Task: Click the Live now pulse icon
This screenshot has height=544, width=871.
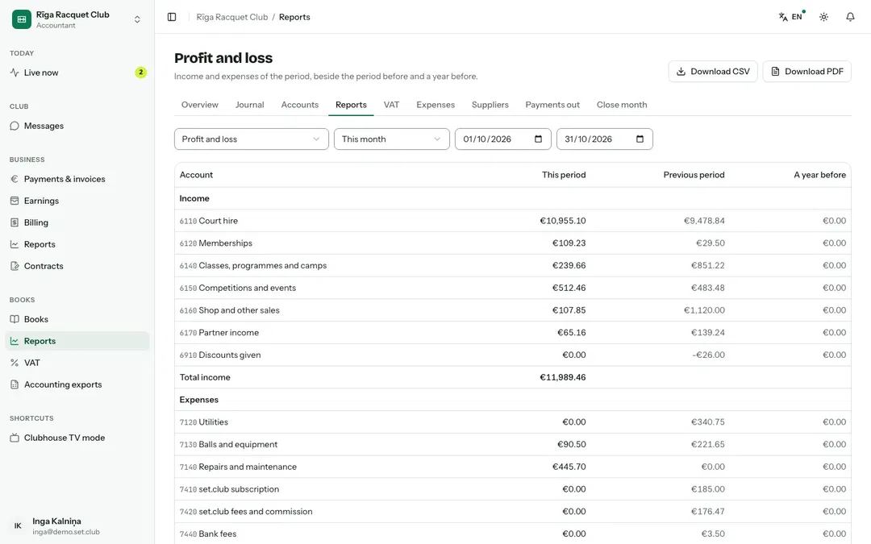Action: (x=15, y=73)
